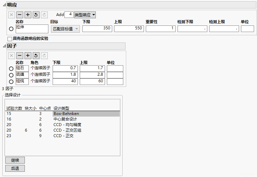Viewport: 257px width, 177px height.
Task: Click the plus icon in the 响应 toolbar
Action: pos(28,15)
